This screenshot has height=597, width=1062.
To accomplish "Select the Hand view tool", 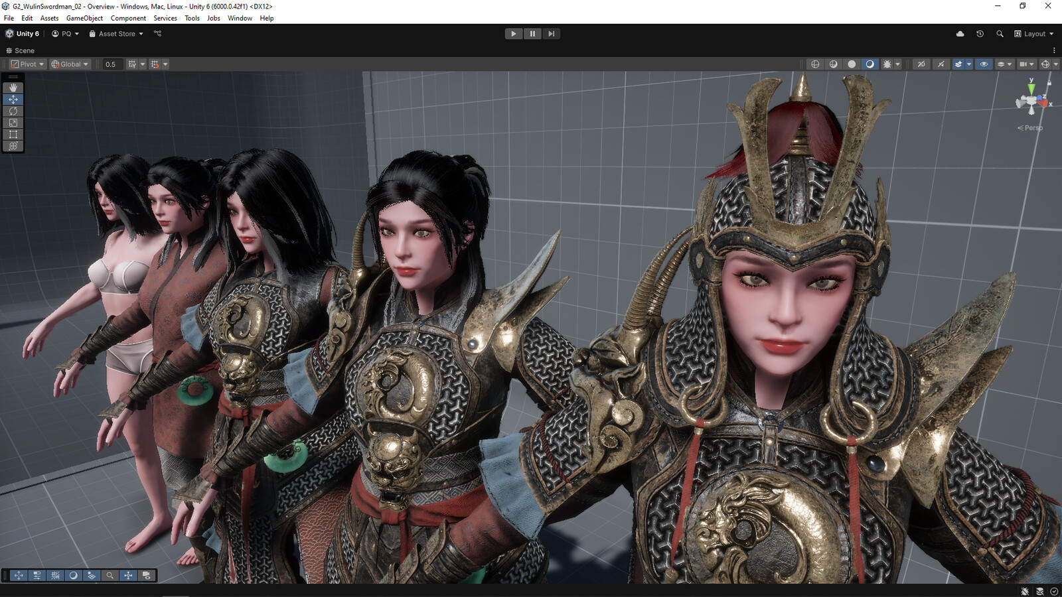I will [13, 88].
